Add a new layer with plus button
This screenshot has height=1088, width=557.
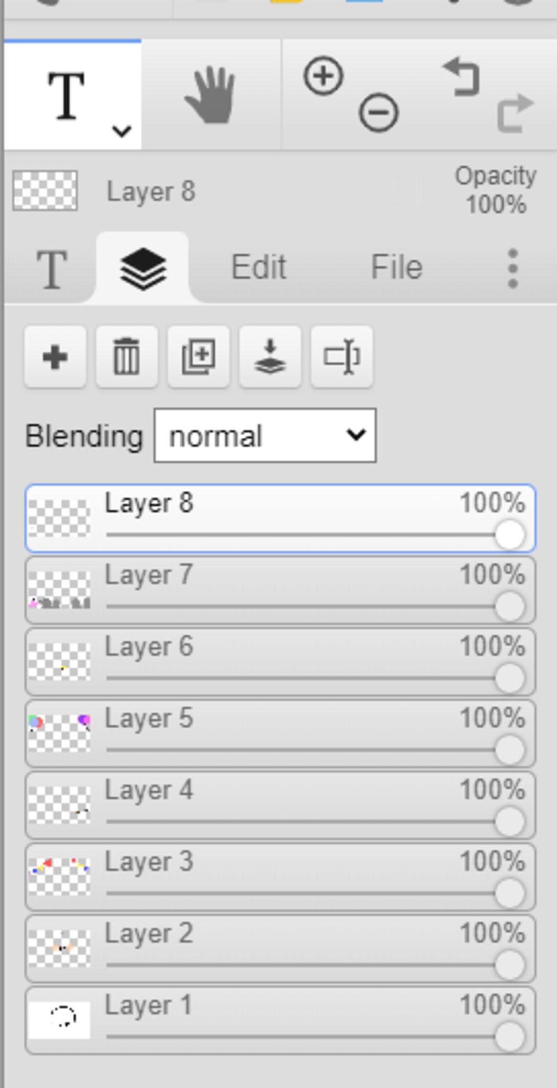55,357
